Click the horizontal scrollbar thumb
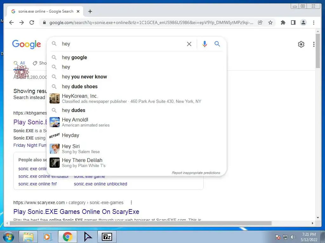The height and width of the screenshot is (243, 325). pyautogui.click(x=141, y=223)
